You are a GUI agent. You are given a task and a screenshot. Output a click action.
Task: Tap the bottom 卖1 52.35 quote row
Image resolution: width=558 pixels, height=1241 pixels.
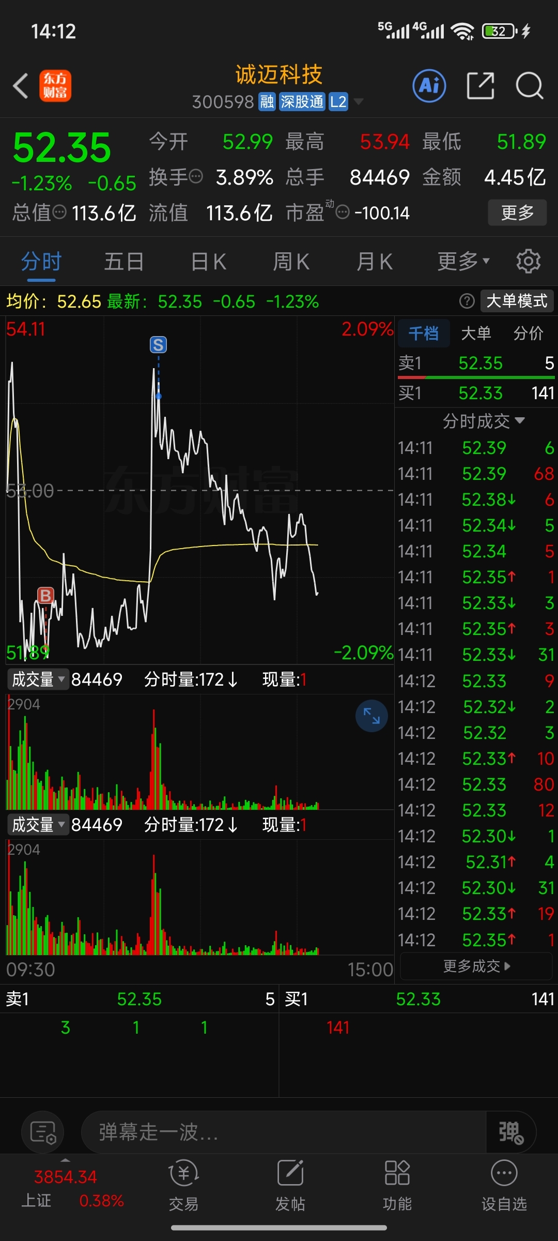pyautogui.click(x=139, y=999)
